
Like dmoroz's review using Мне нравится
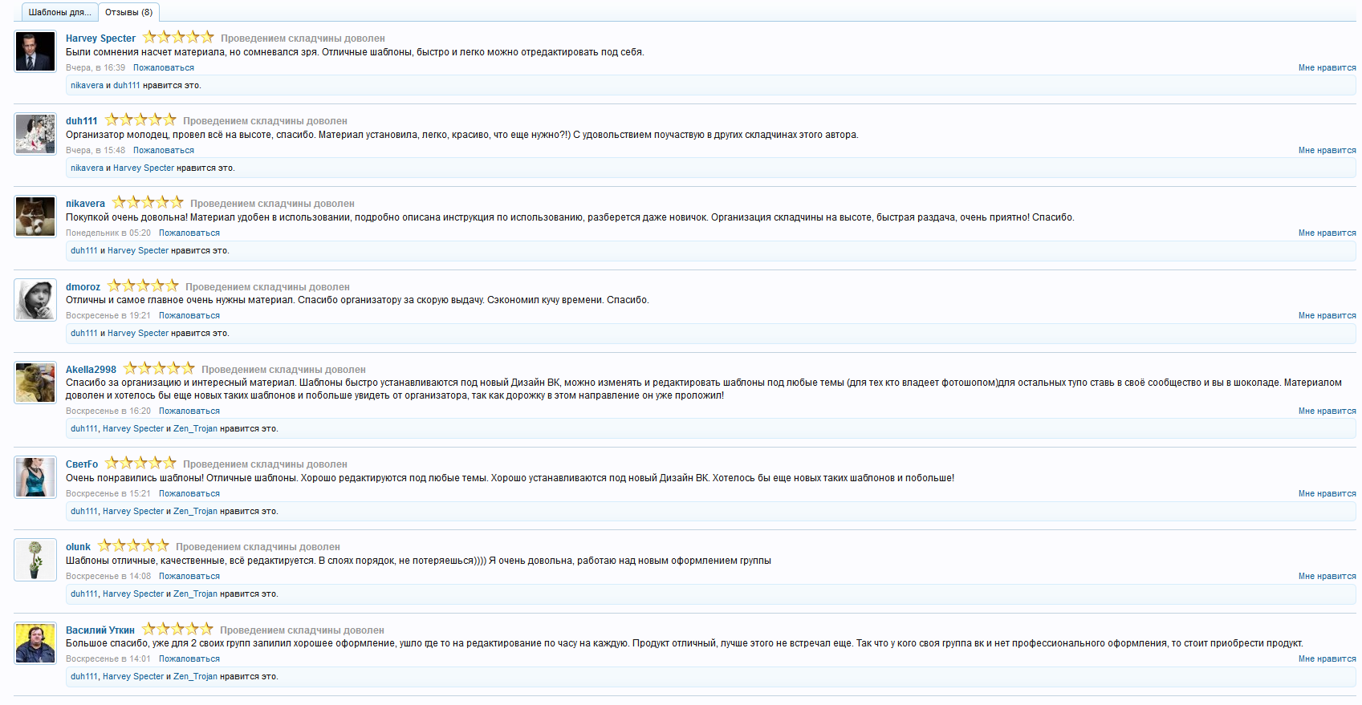1327,316
